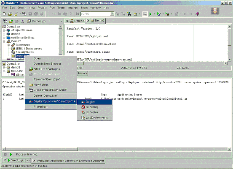Open the Make Project dropdown arrow
This screenshot has width=233, height=169.
click(139, 14)
